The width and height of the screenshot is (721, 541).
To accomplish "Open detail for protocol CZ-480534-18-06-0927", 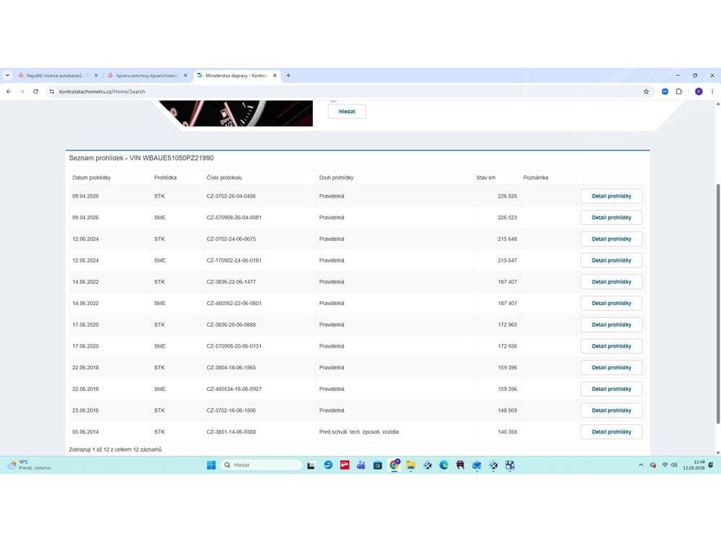I will [611, 389].
